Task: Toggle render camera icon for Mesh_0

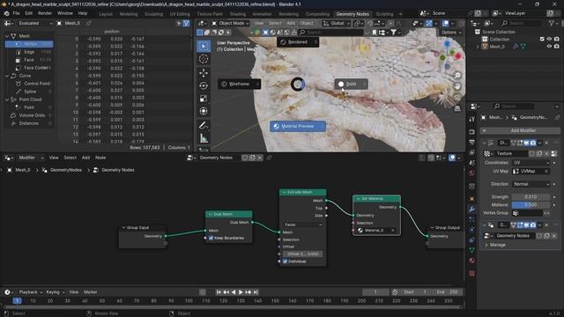Action: coord(557,47)
